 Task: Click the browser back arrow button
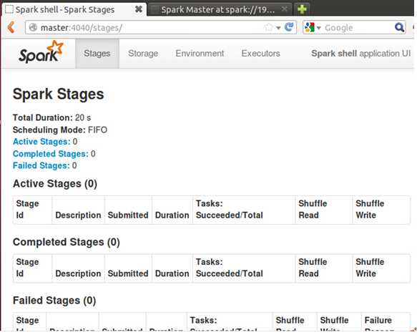pyautogui.click(x=11, y=27)
